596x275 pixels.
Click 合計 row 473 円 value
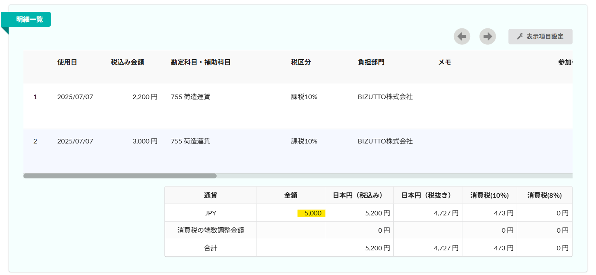click(x=504, y=248)
